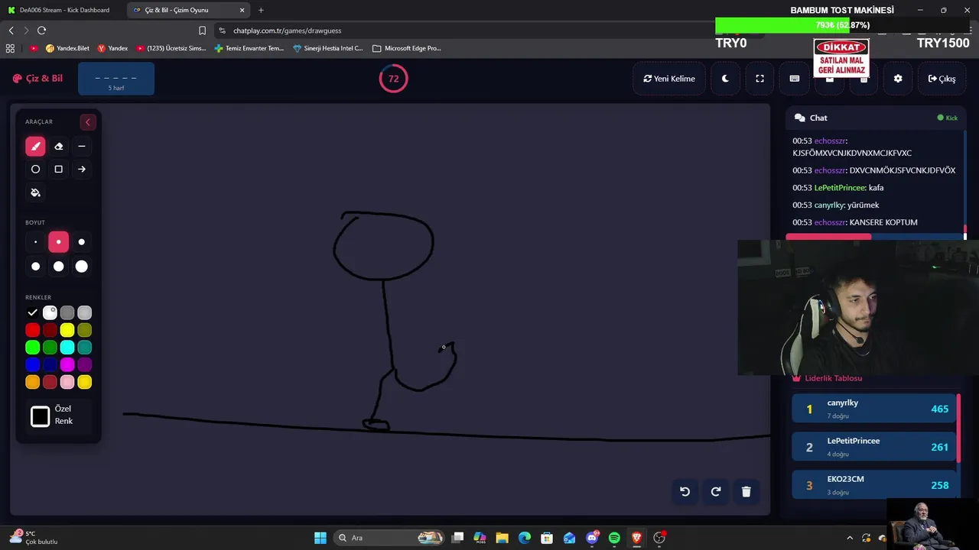The width and height of the screenshot is (979, 550).
Task: Pick the white color swatch
Action: 50,312
